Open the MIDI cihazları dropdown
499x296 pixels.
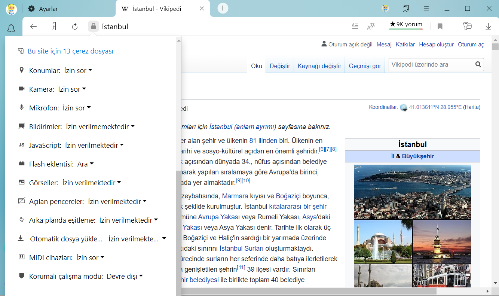point(90,257)
